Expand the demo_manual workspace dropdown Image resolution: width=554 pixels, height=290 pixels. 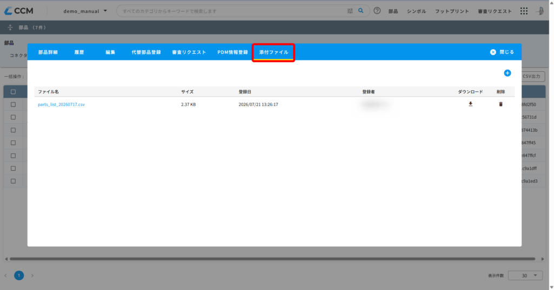tap(85, 11)
